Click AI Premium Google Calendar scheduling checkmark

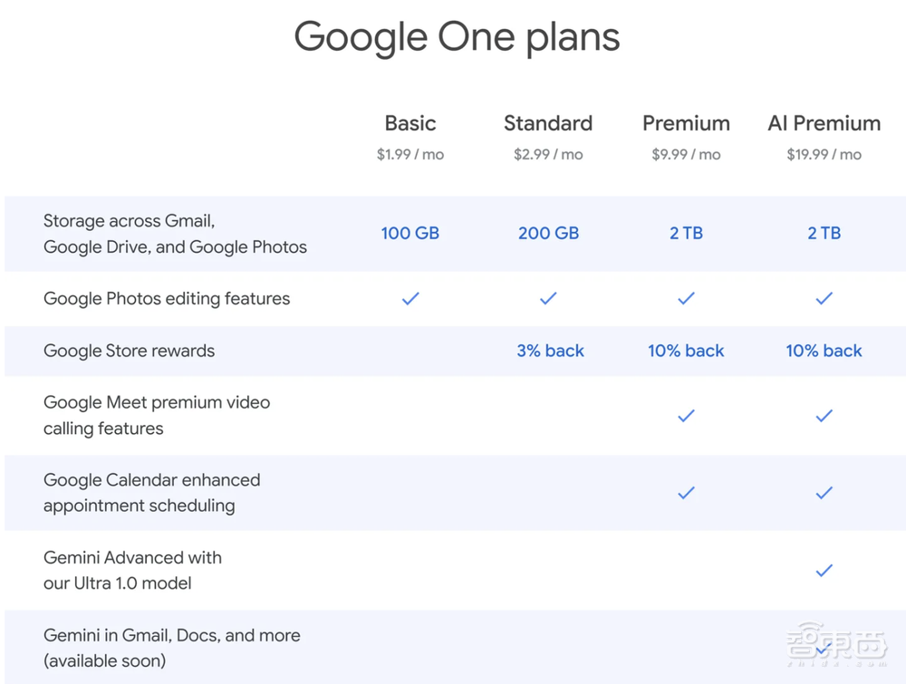click(824, 493)
